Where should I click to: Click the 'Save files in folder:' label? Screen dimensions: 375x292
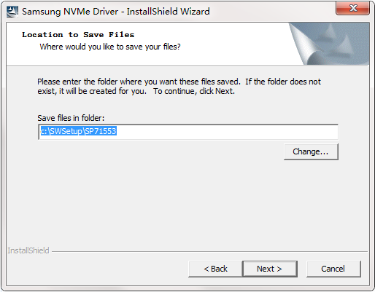click(71, 118)
